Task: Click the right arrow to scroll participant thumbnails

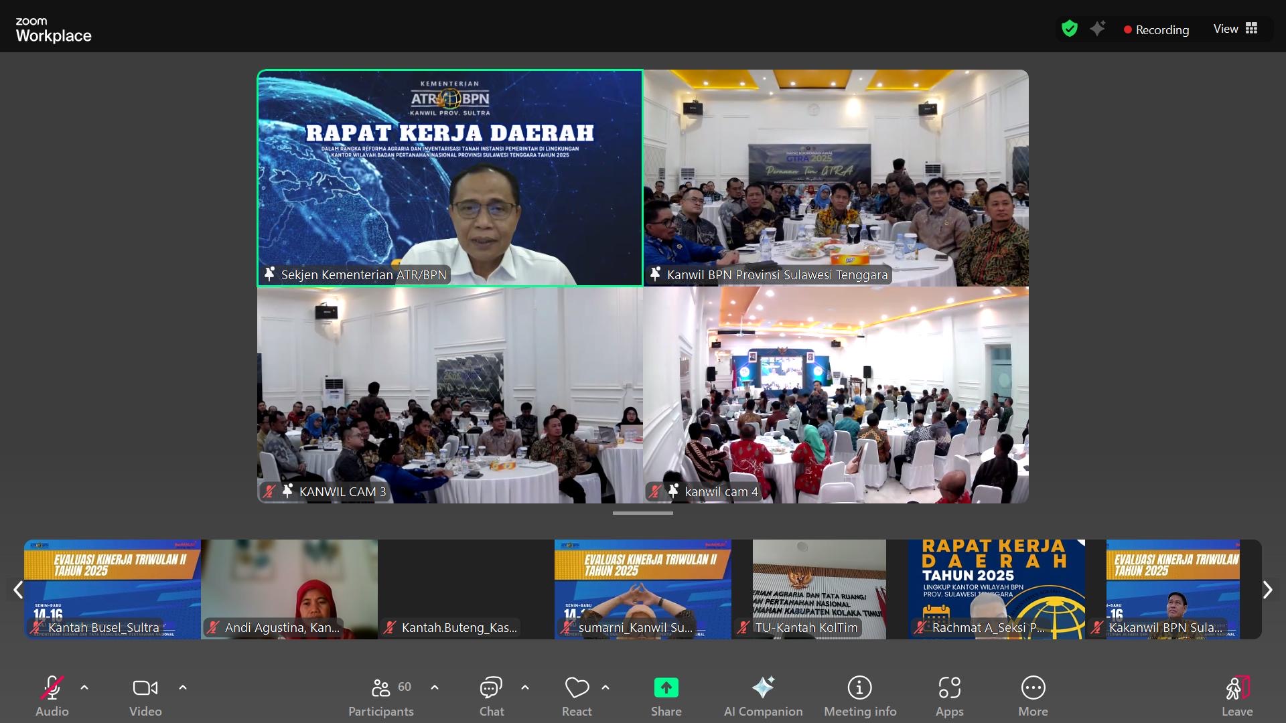Action: click(1268, 590)
